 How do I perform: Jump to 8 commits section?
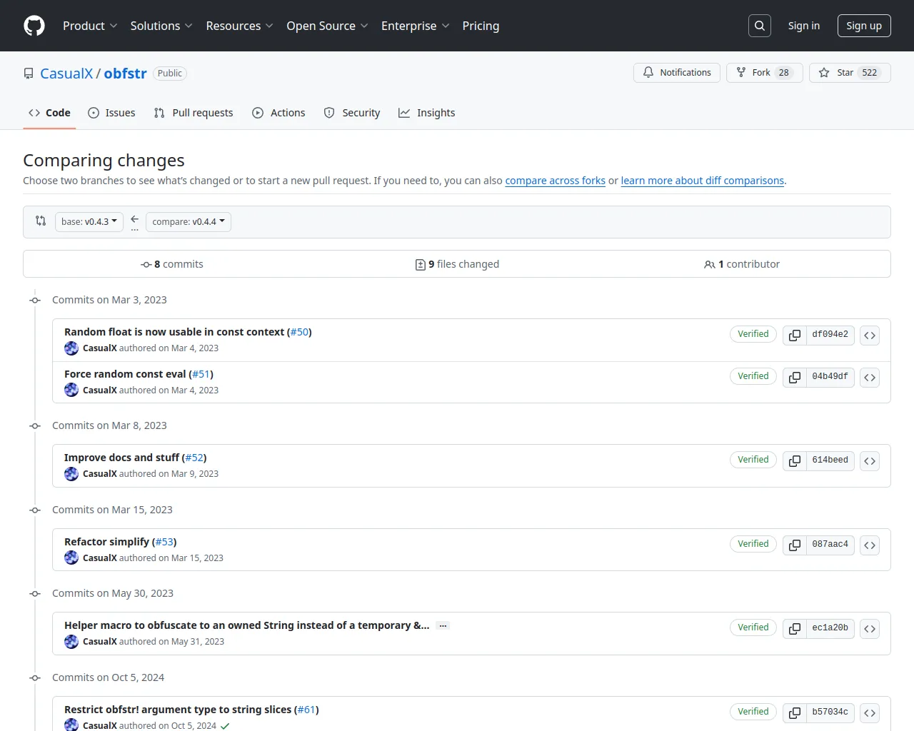172,264
